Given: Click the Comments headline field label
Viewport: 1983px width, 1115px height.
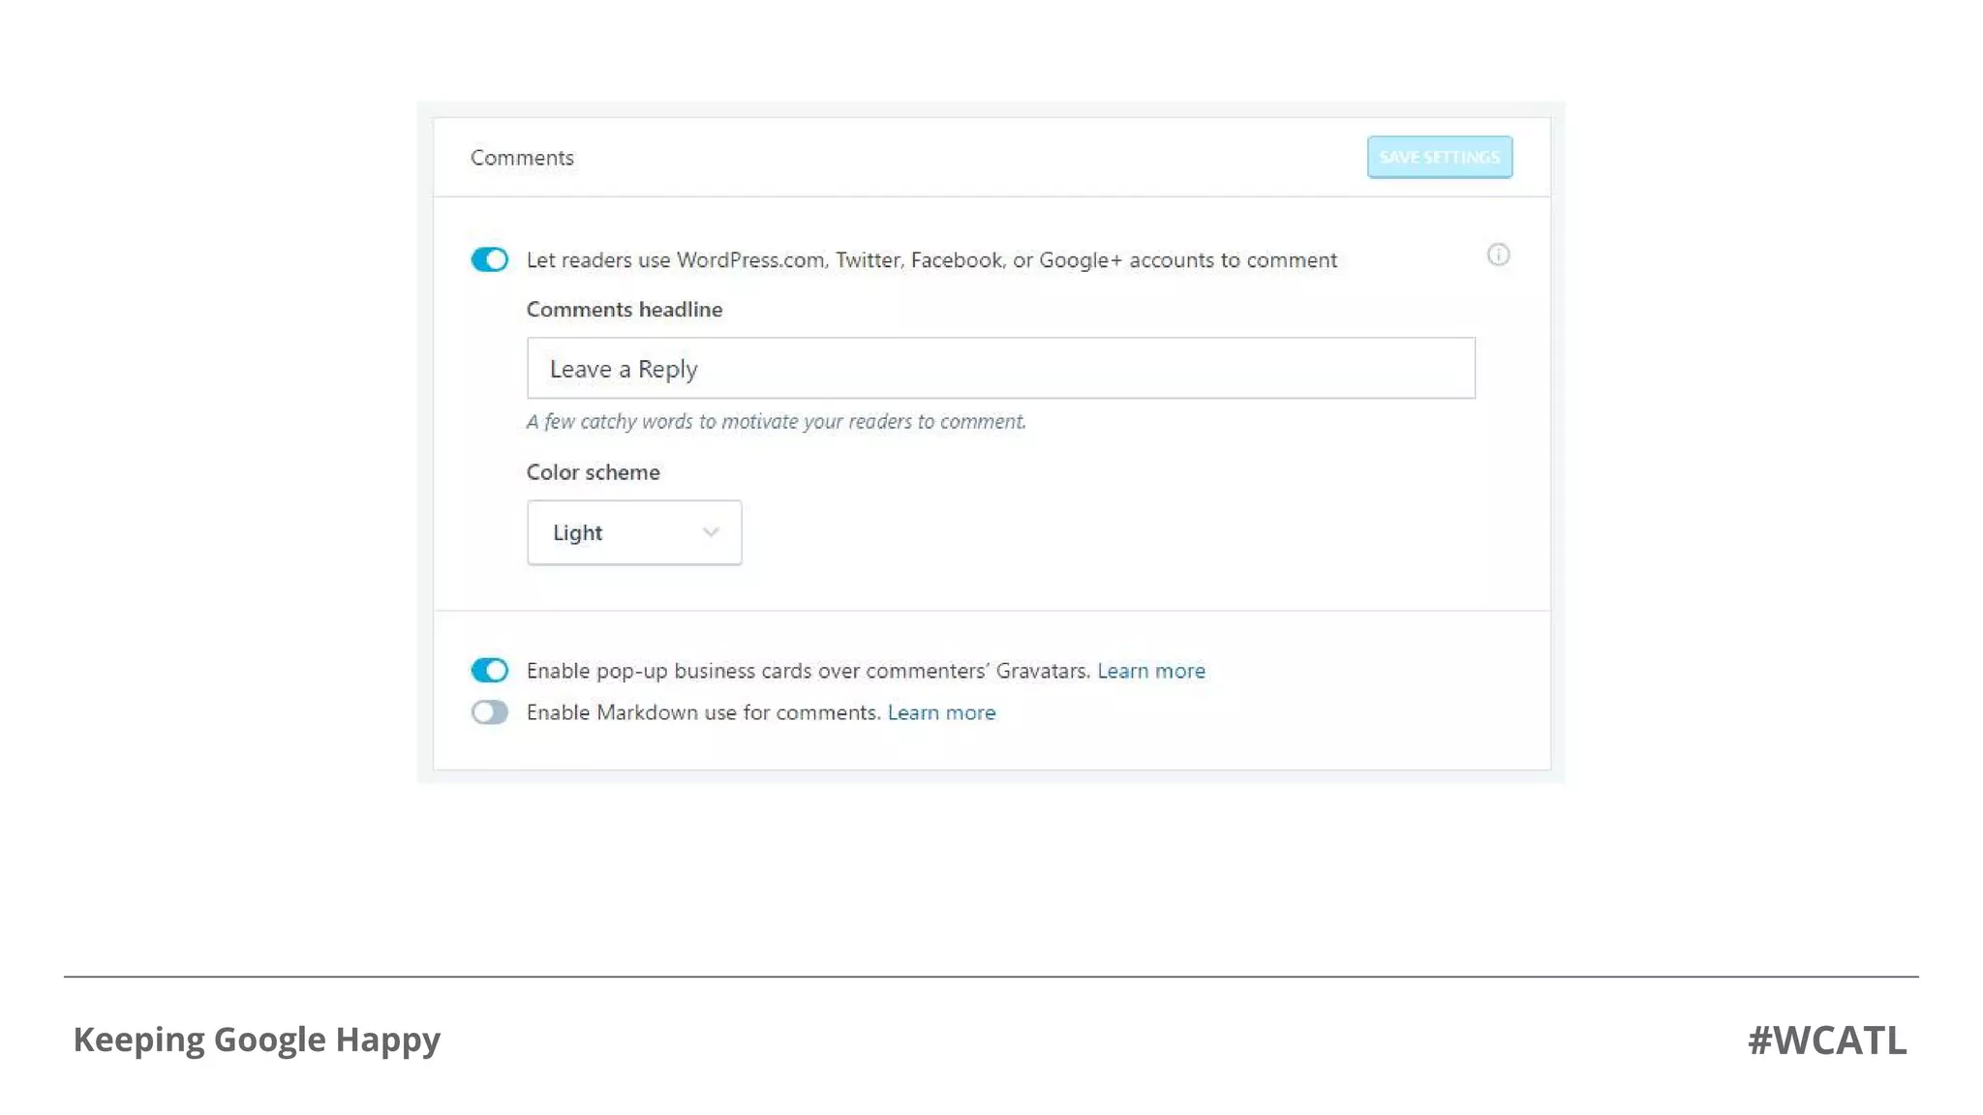Looking at the screenshot, I should (625, 309).
